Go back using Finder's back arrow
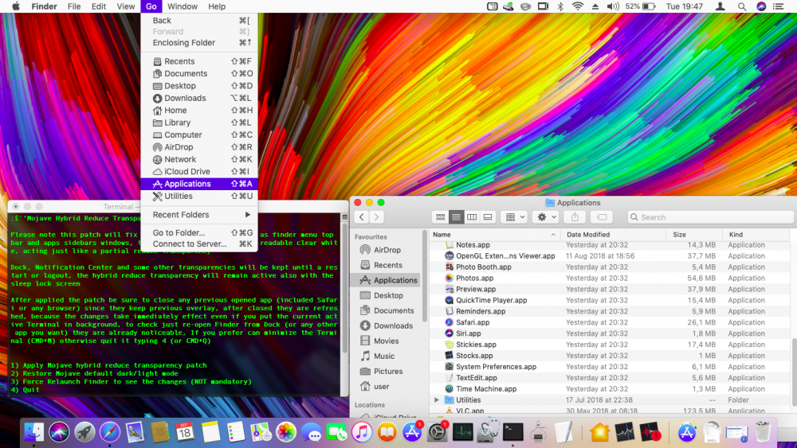 point(361,217)
